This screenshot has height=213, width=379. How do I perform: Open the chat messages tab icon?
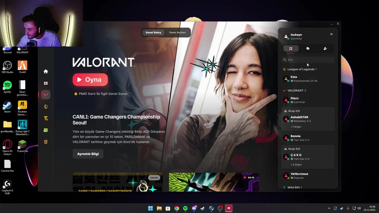(308, 49)
